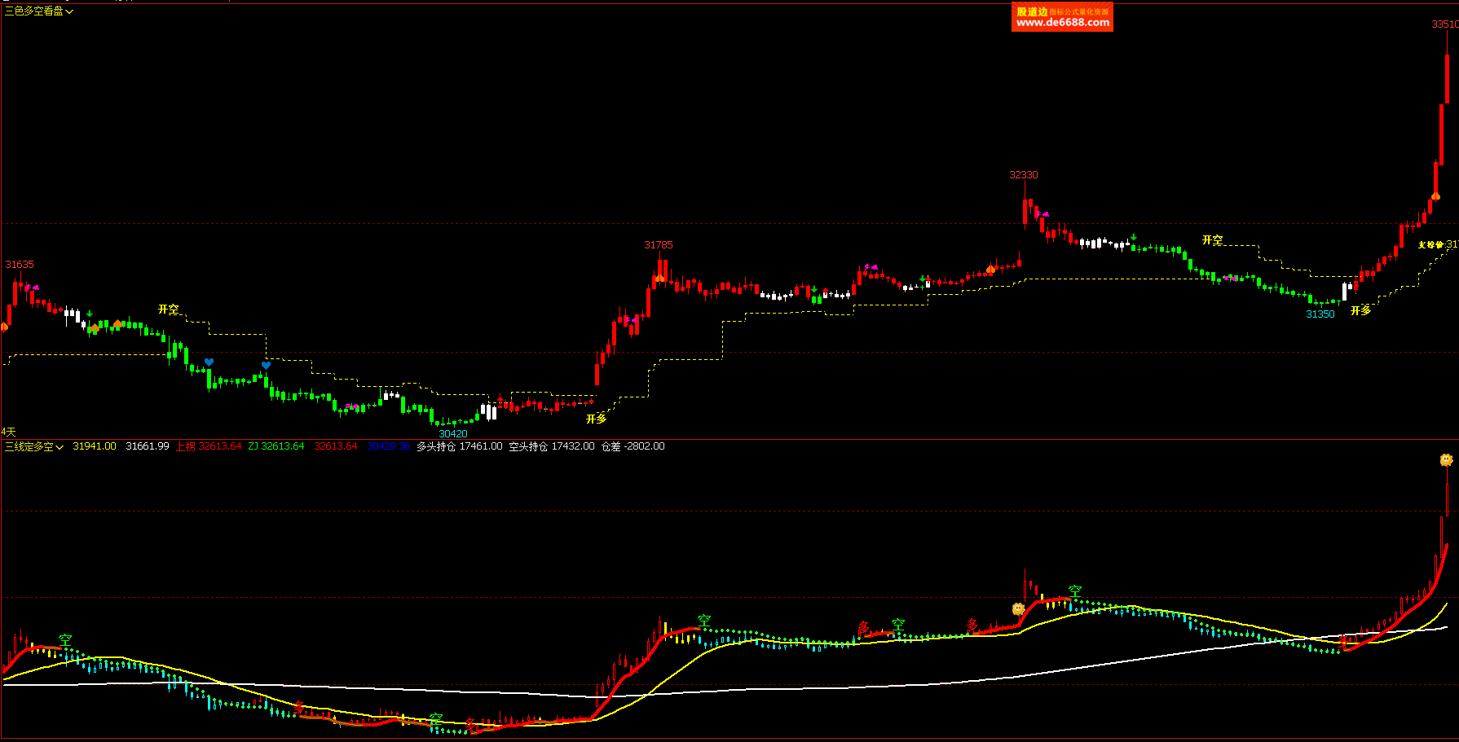
Task: Select the 32330 peak price label
Action: [1023, 175]
